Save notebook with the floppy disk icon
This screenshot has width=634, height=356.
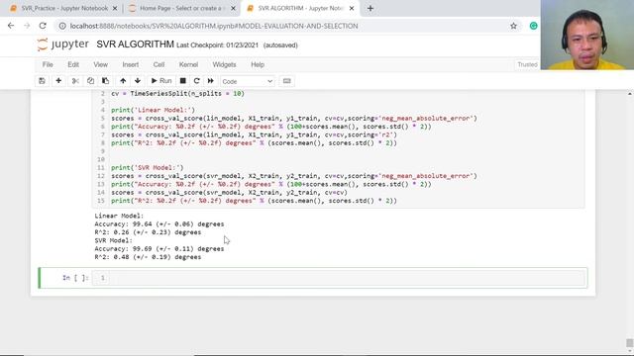click(42, 81)
